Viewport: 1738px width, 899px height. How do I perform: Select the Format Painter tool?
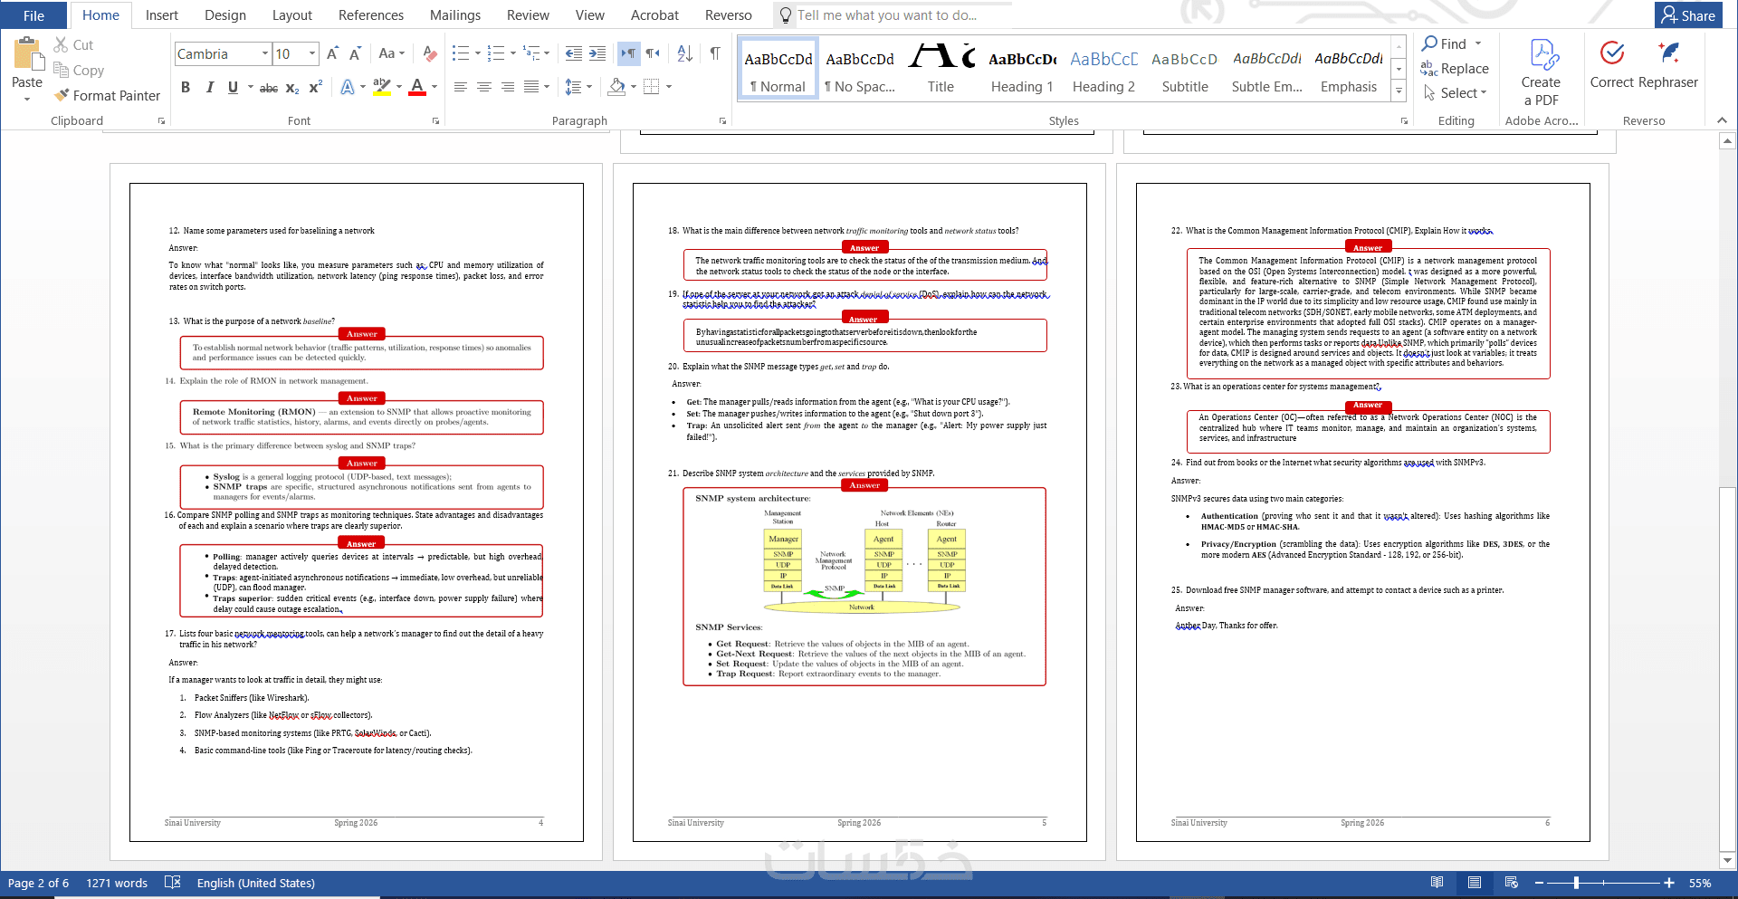[106, 95]
